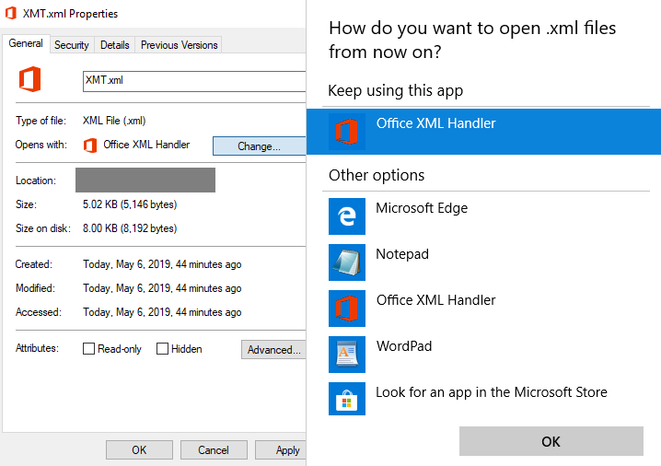
Task: Click 'Office XML Handler' text beside Opens with
Action: pos(146,145)
